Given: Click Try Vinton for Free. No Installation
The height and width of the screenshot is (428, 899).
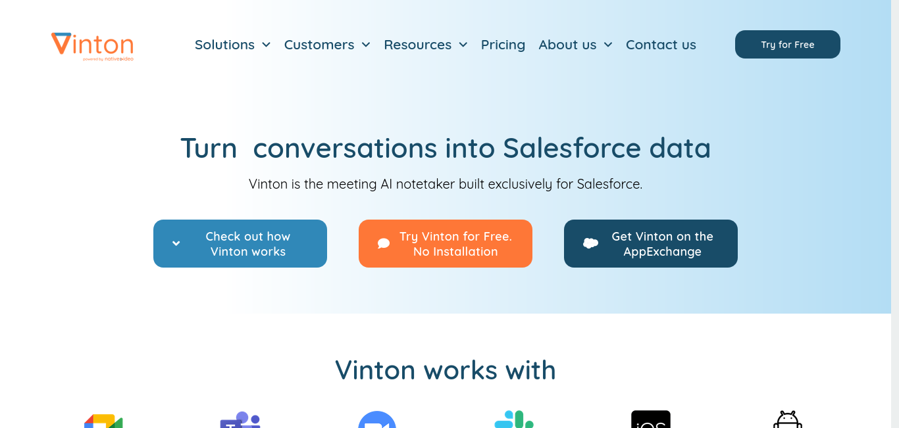Looking at the screenshot, I should (446, 243).
